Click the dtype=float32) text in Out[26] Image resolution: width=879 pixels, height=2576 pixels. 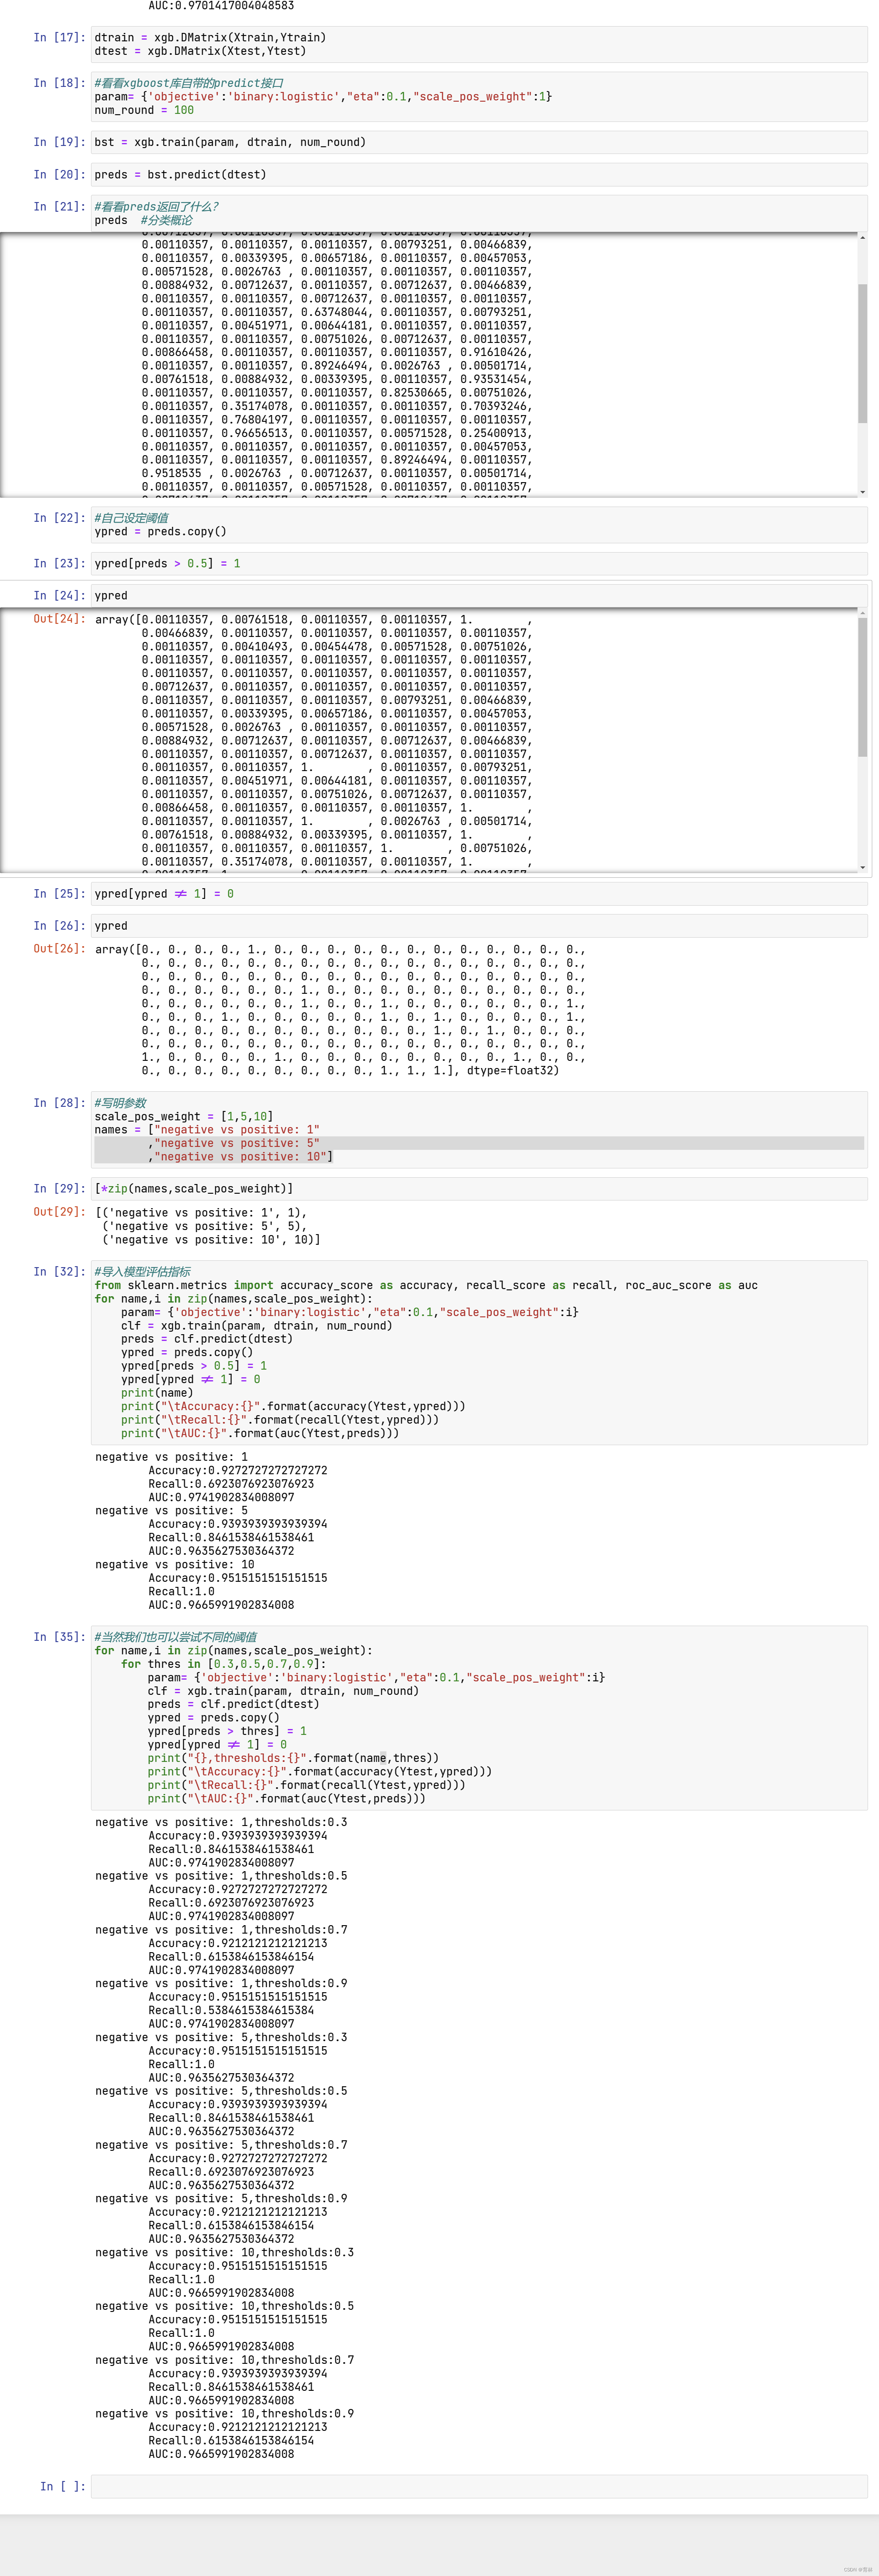pyautogui.click(x=512, y=1070)
